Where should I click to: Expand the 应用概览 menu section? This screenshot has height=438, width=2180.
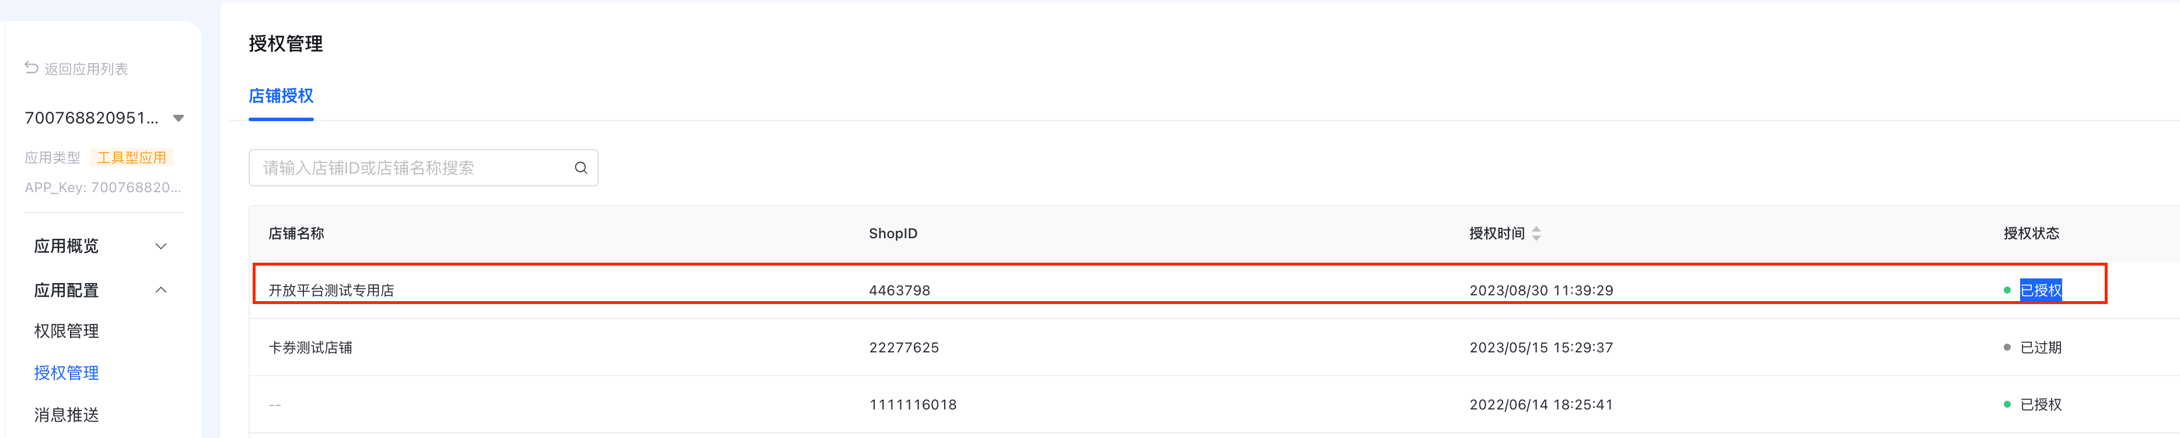coord(161,246)
